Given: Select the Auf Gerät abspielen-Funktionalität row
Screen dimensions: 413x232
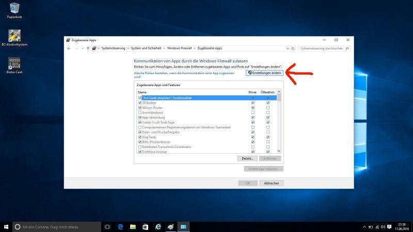Looking at the screenshot, I should point(207,98).
